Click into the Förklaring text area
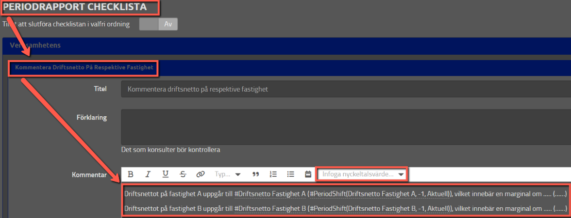The width and height of the screenshot is (571, 218). tap(346, 127)
